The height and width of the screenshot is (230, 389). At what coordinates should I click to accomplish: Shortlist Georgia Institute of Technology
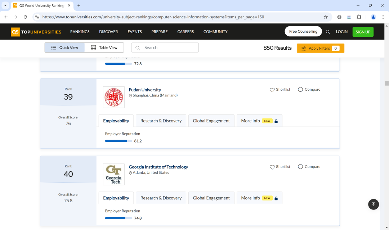(272, 167)
